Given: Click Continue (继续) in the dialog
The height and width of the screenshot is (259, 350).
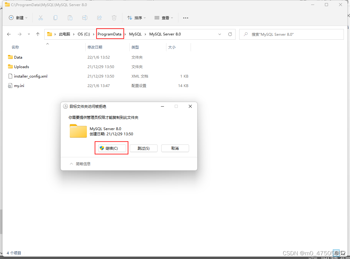Looking at the screenshot, I should pos(112,148).
